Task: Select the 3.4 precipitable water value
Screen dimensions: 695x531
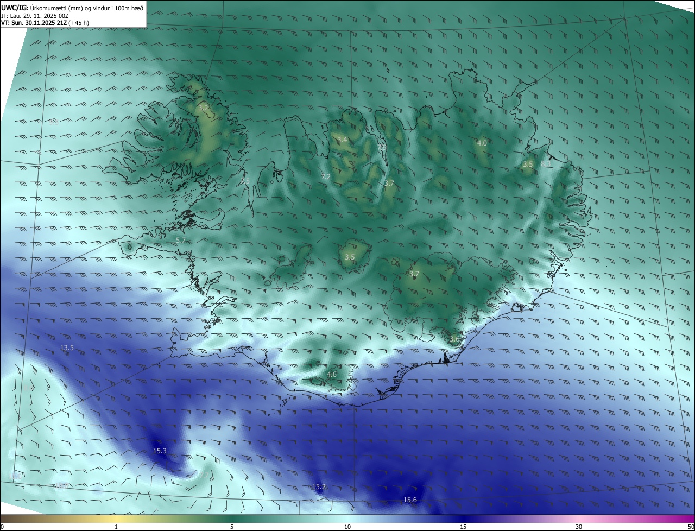Action: tap(342, 140)
